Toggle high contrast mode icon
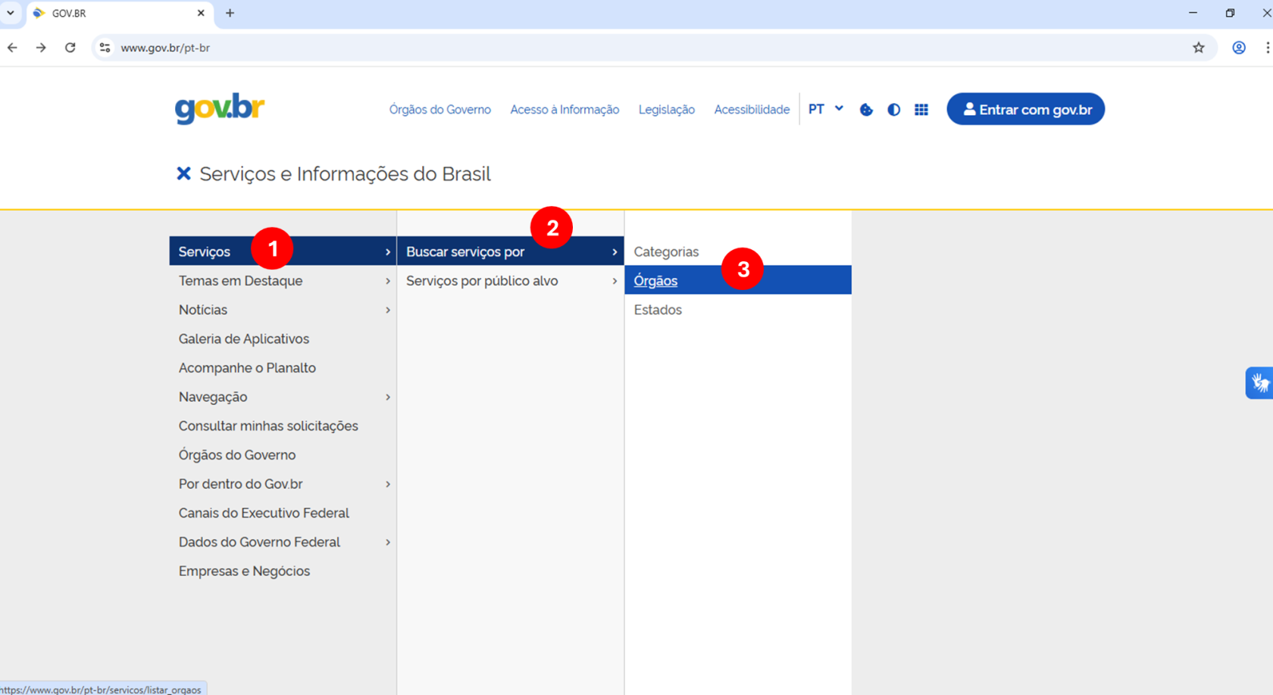This screenshot has width=1273, height=695. click(x=894, y=110)
